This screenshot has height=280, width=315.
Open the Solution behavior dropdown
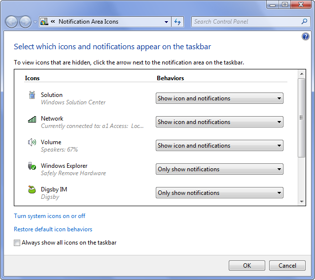(x=219, y=98)
